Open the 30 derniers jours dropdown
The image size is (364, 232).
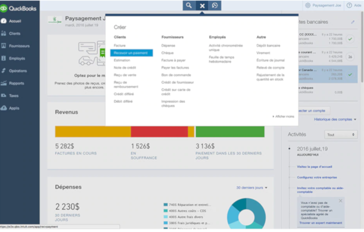point(252,188)
